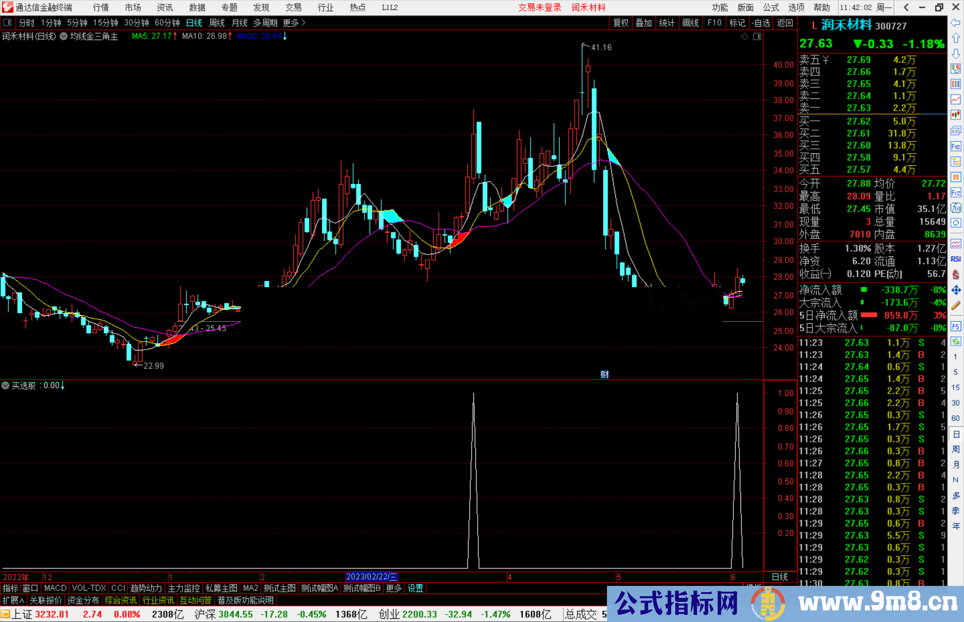The width and height of the screenshot is (964, 622).
Task: Click the four-arrow move icon in sidebar
Action: point(956,290)
